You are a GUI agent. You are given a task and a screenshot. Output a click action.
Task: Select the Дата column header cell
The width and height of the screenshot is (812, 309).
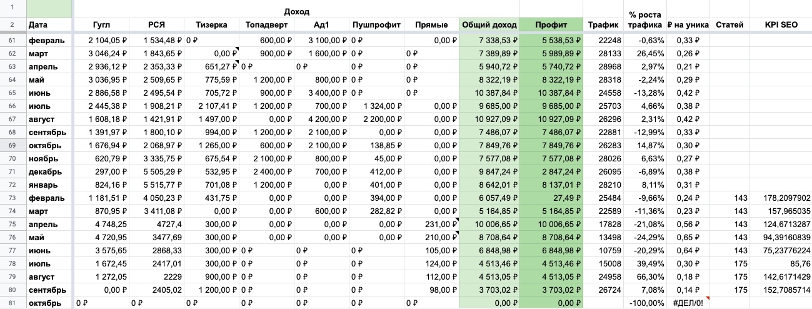click(x=49, y=25)
